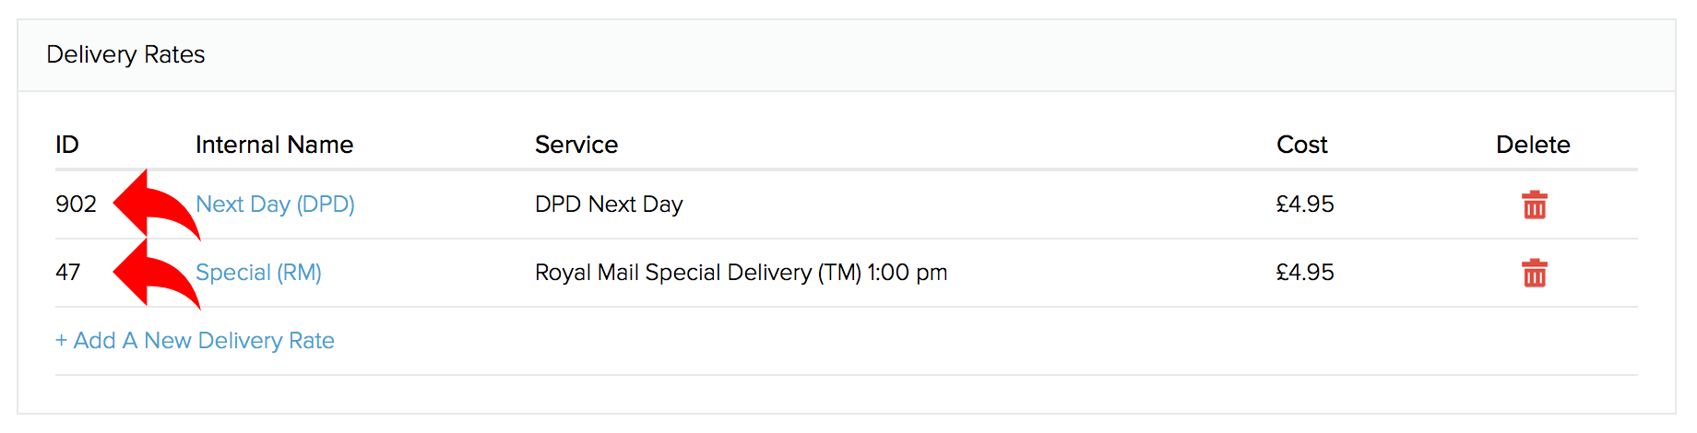Click the ID column header

coord(67,145)
